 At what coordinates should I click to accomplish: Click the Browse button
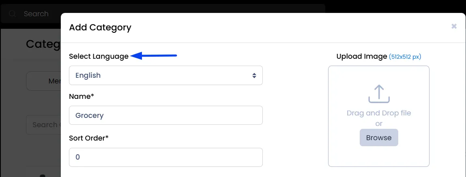click(379, 137)
